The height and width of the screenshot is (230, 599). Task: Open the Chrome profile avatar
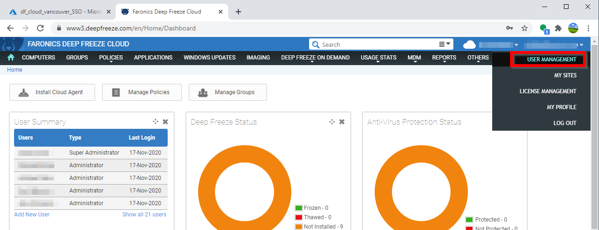tap(573, 28)
